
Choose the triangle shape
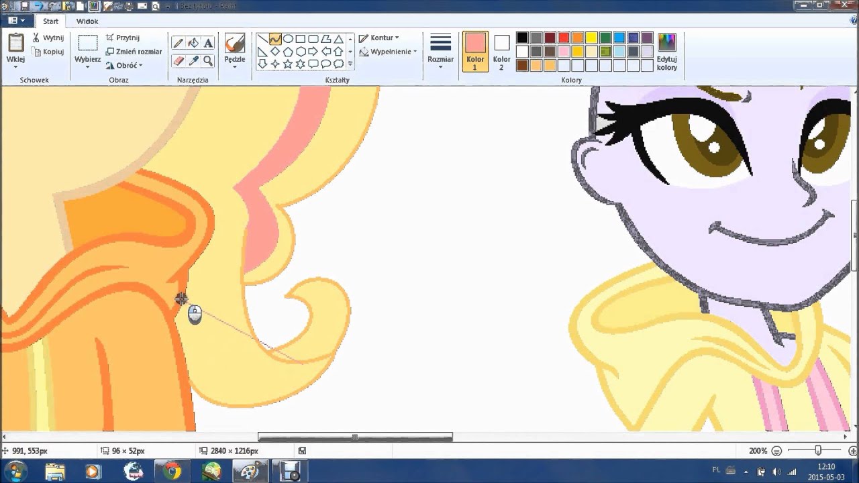coord(339,39)
